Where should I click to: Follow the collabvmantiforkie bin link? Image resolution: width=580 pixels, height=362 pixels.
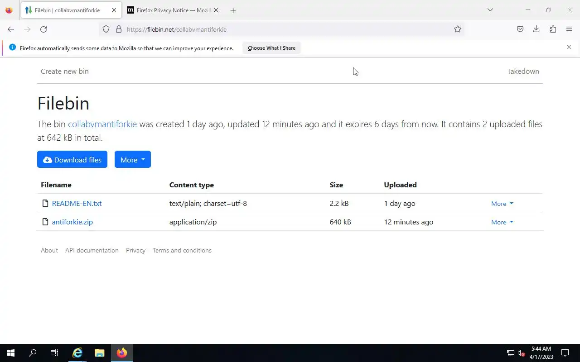click(x=102, y=124)
